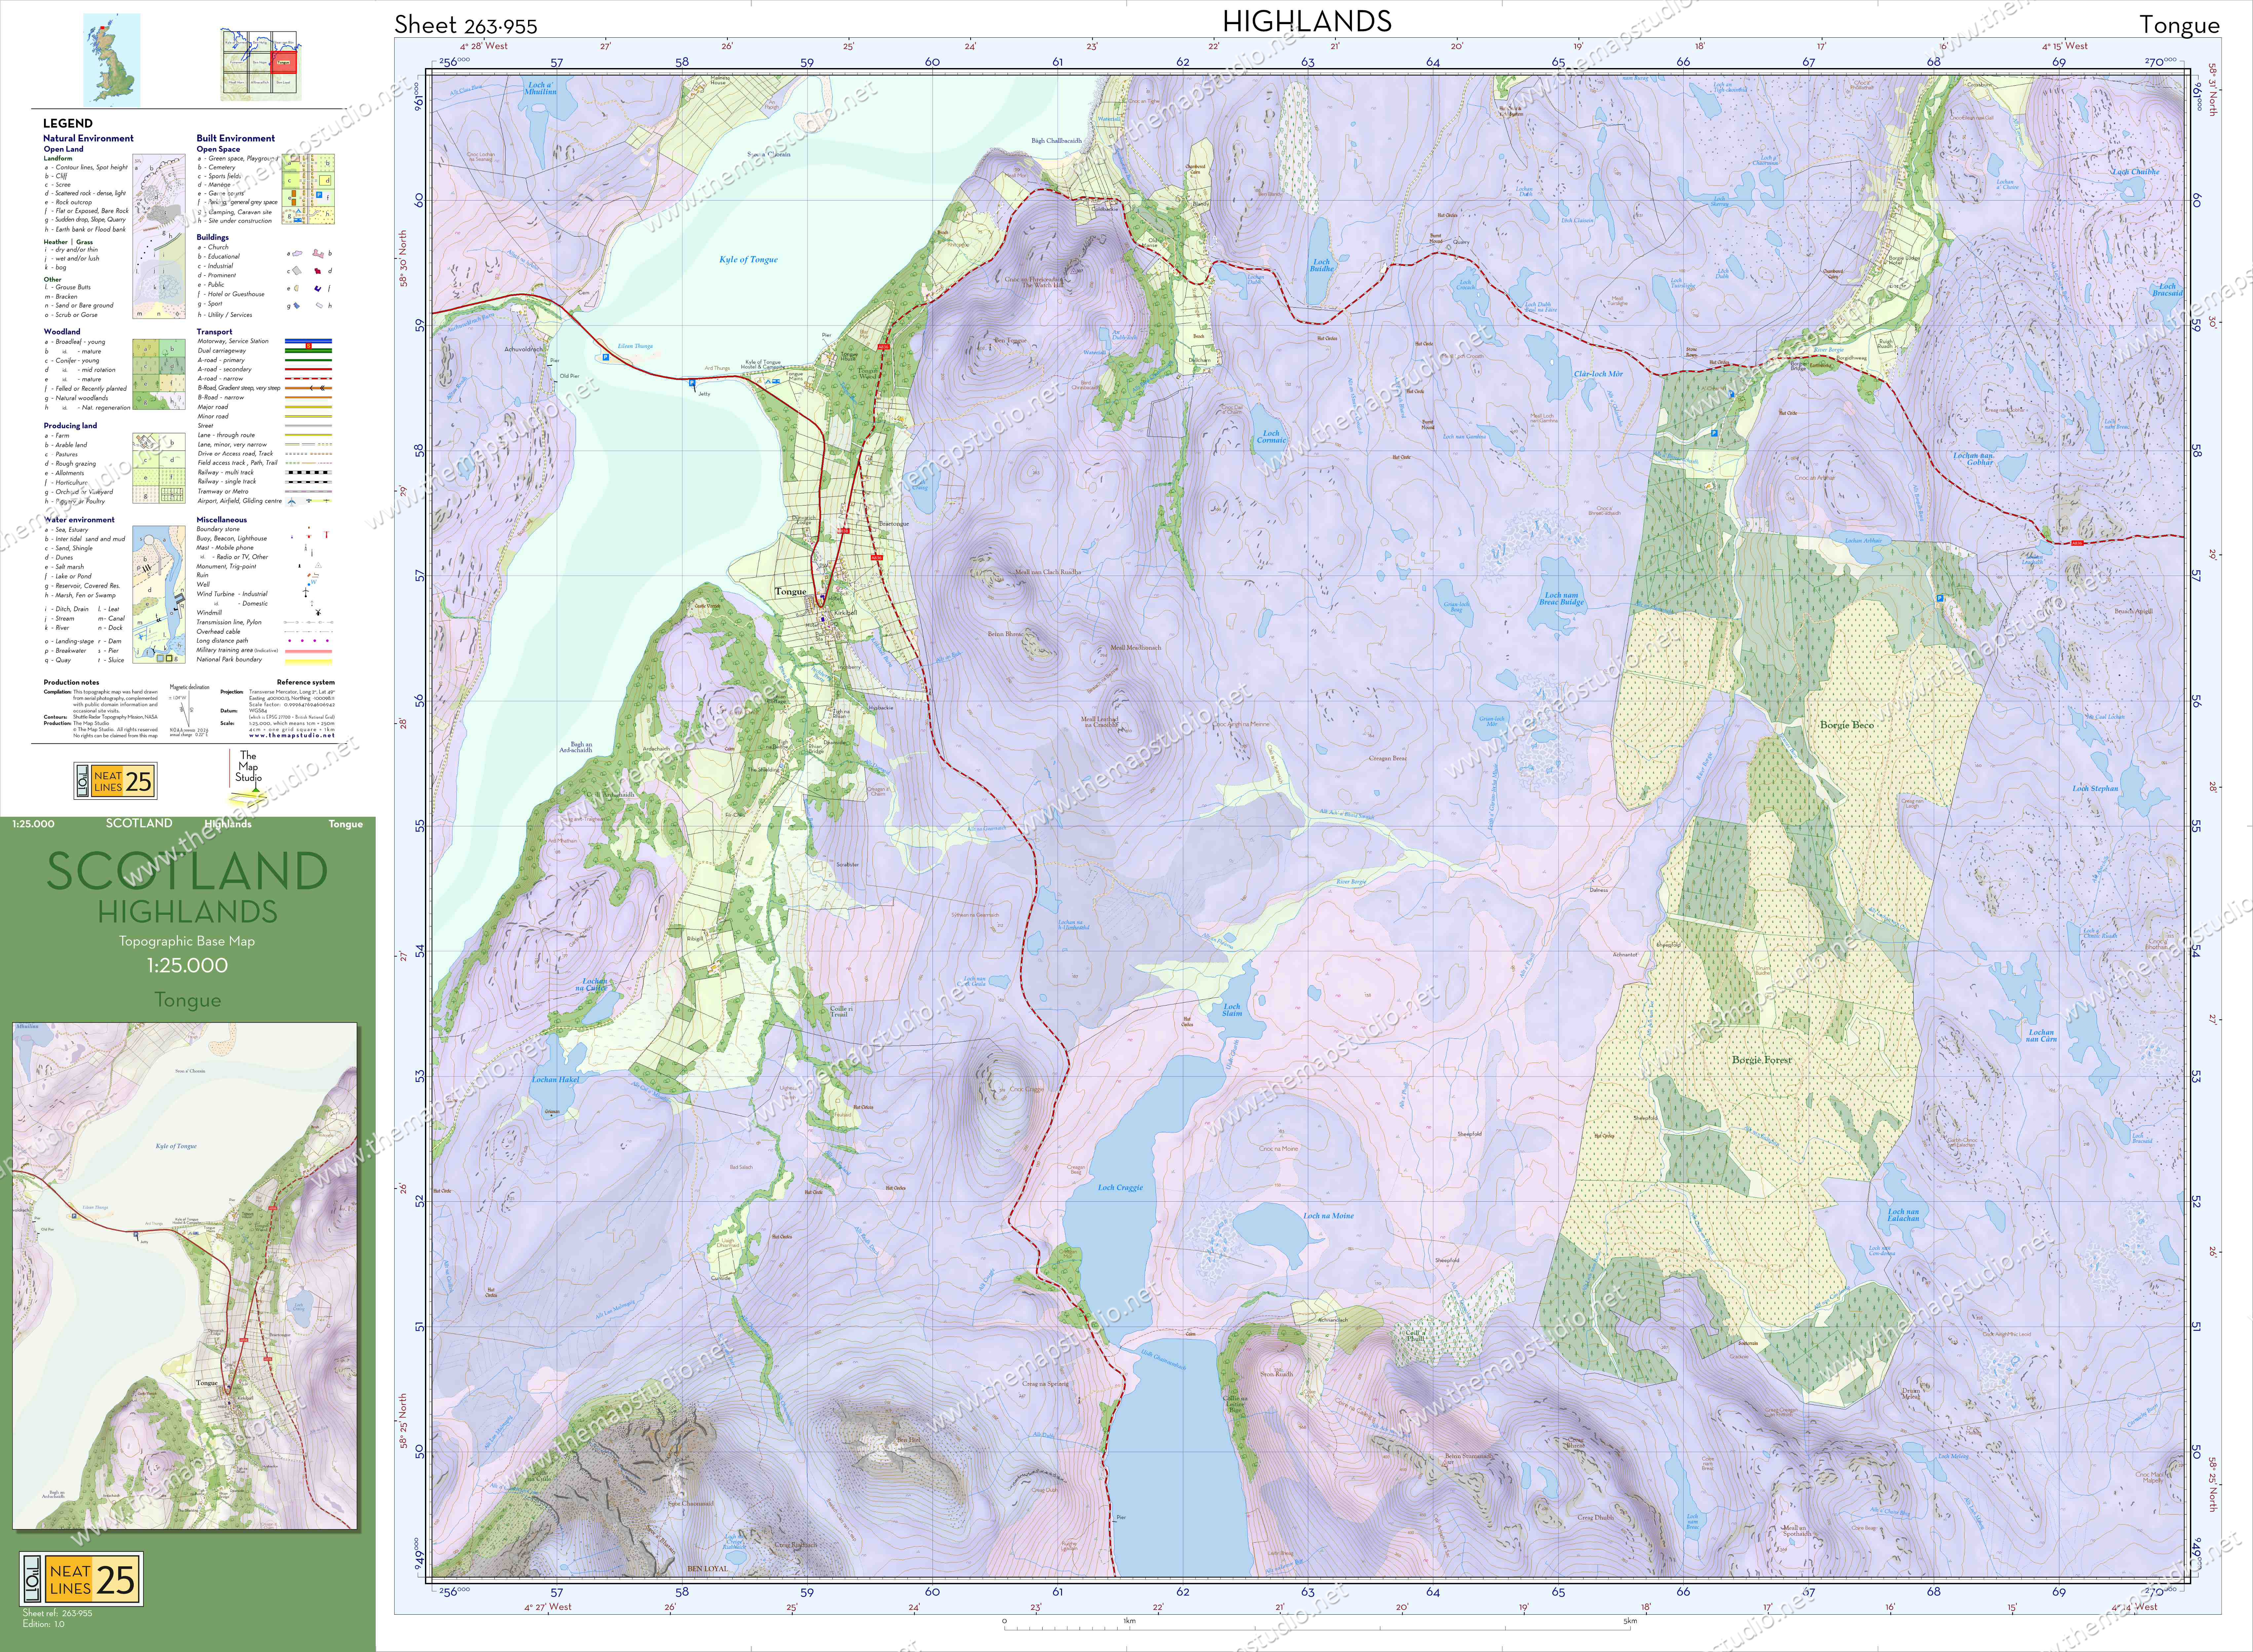Click the 'Dual carriageway' legend entry
This screenshot has width=2253, height=1652.
point(222,351)
